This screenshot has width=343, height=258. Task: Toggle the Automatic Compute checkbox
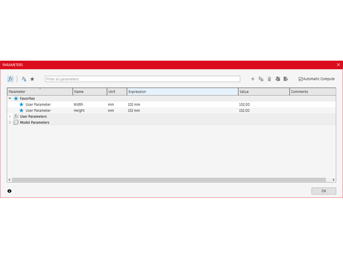click(300, 79)
